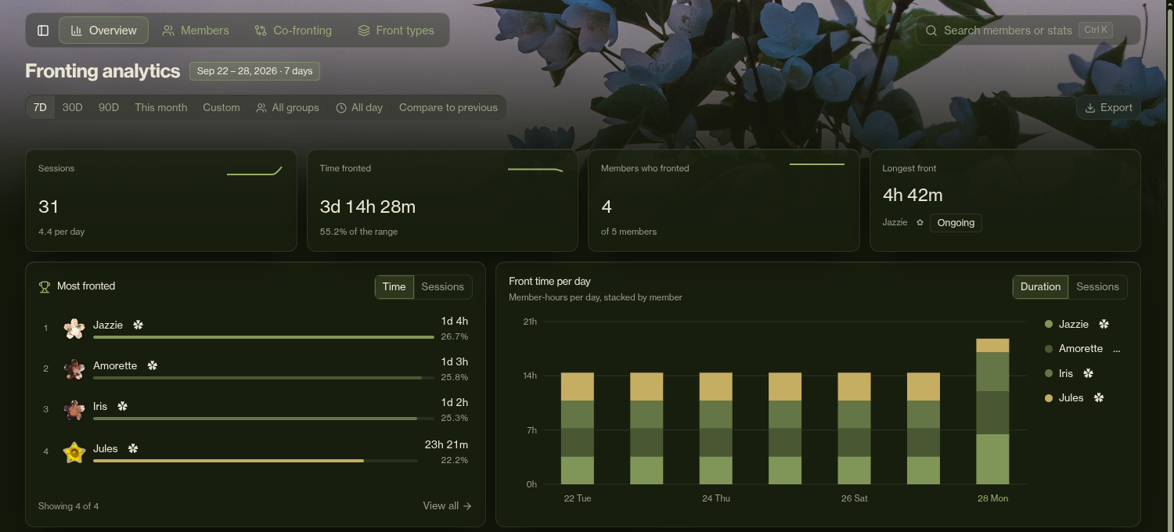This screenshot has height=532, width=1174.
Task: Open the Overview tab
Action: 103,31
